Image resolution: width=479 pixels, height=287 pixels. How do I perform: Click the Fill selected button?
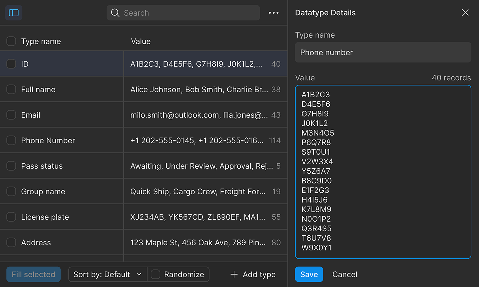[x=34, y=274]
